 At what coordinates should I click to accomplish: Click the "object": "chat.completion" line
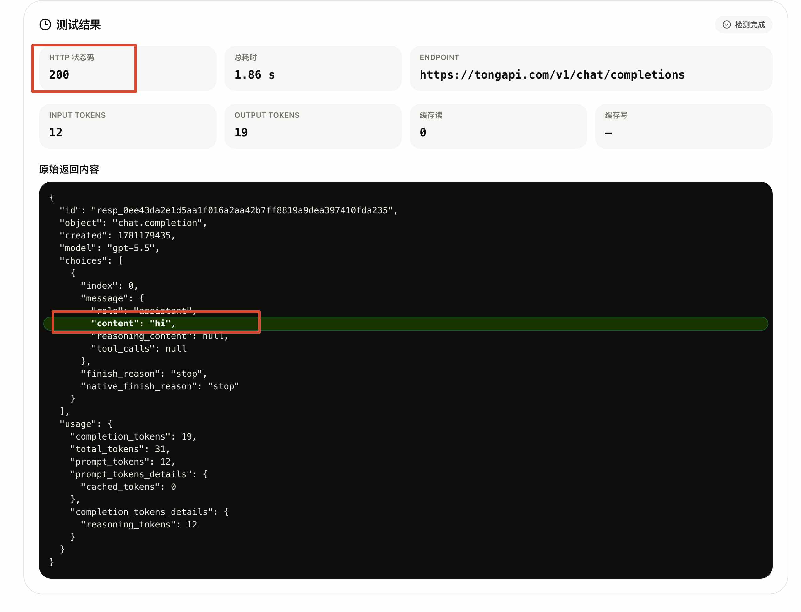(x=133, y=223)
